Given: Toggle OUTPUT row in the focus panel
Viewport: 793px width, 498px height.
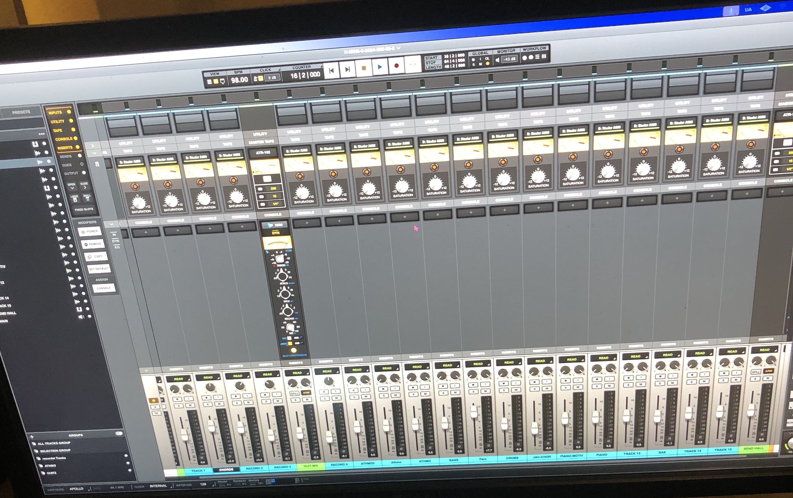Looking at the screenshot, I should [x=74, y=173].
